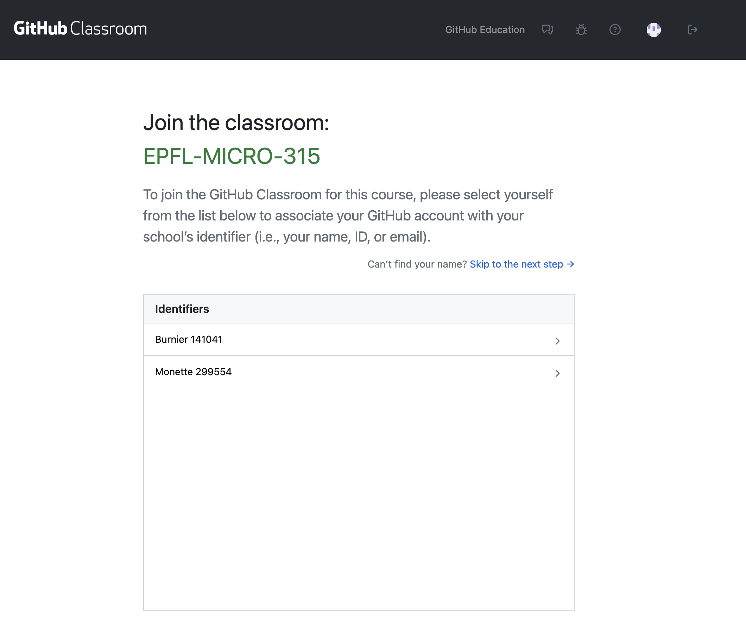Click the word Classroom in header logo
This screenshot has width=746, height=635.
point(108,29)
